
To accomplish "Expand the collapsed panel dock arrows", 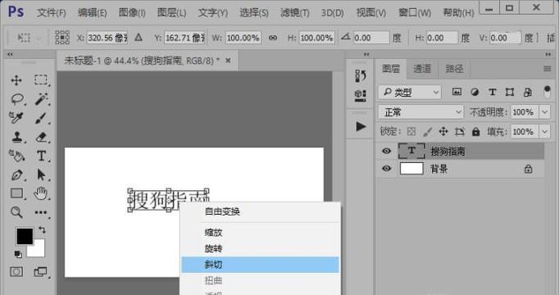I will (x=366, y=55).
